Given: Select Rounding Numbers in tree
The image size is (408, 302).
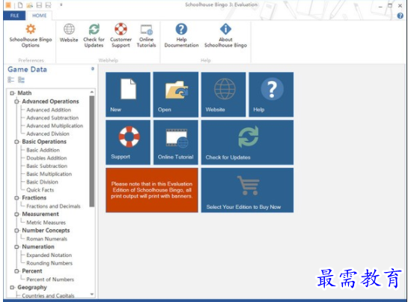Looking at the screenshot, I should (49, 263).
